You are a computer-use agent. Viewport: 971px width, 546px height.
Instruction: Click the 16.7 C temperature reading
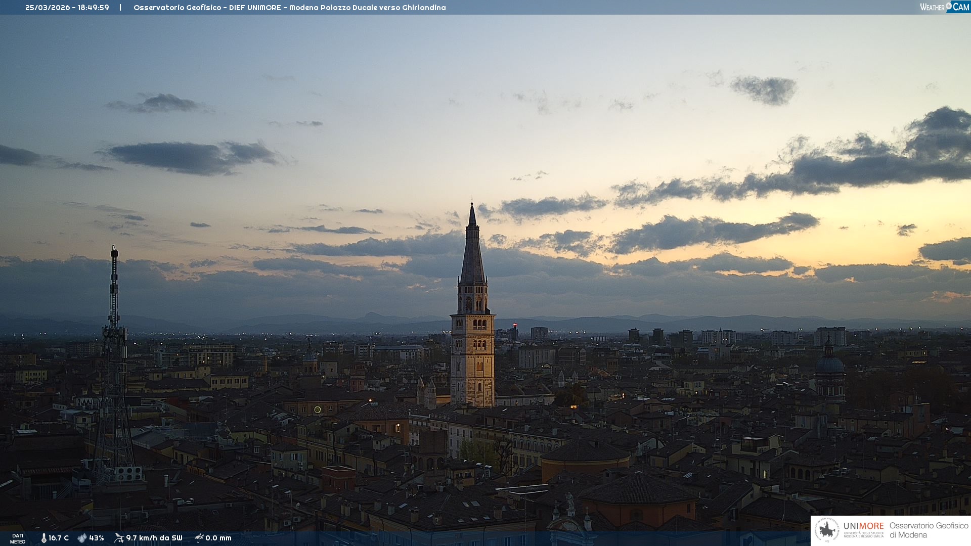coord(59,538)
